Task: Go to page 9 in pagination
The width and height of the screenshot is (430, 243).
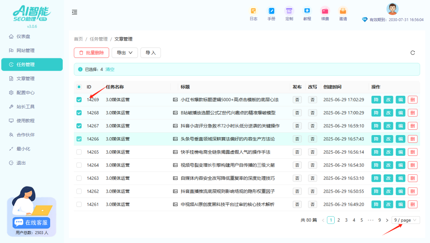Action: (x=379, y=220)
